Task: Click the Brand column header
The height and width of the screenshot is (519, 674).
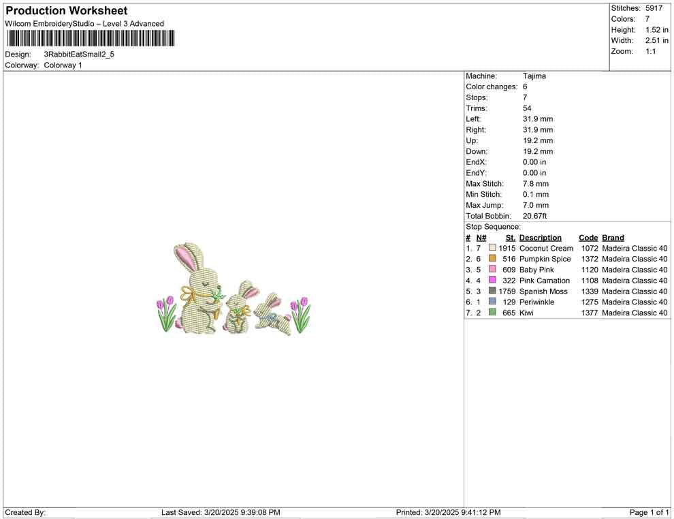Action: 612,237
